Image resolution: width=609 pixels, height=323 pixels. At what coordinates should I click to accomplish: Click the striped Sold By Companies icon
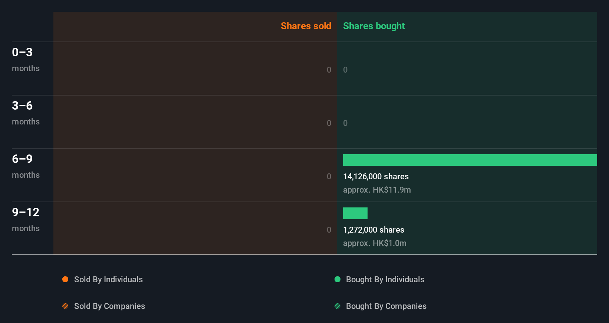[x=65, y=306]
